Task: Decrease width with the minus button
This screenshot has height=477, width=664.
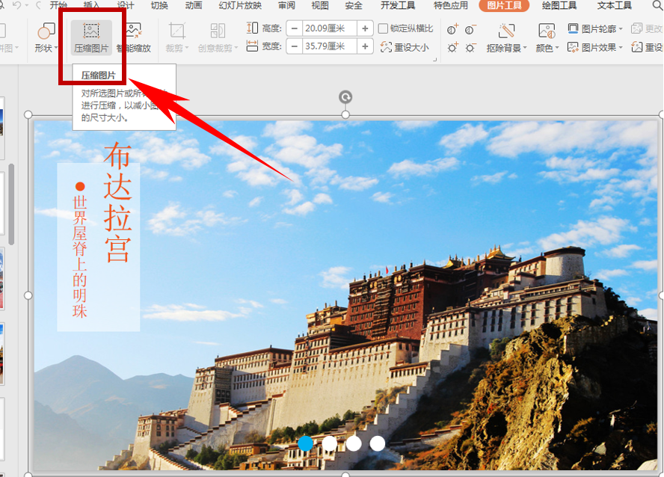Action: (295, 46)
